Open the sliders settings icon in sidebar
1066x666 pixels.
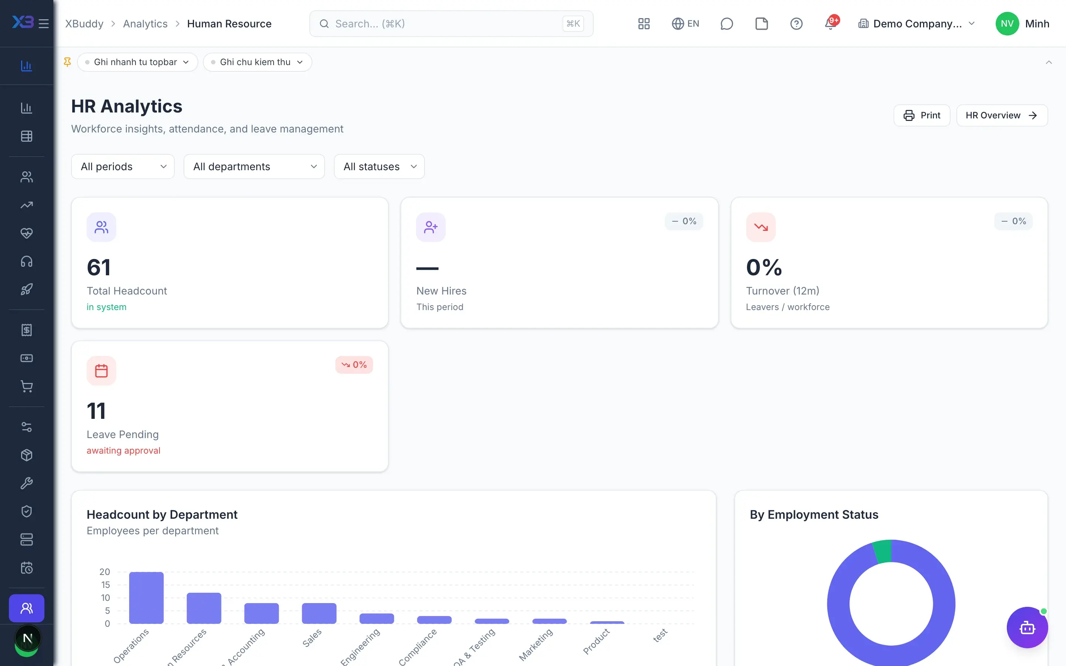click(x=26, y=427)
